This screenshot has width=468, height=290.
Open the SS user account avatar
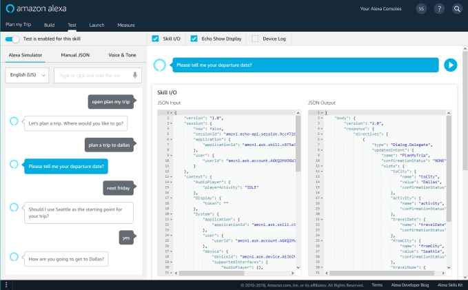[x=420, y=9]
